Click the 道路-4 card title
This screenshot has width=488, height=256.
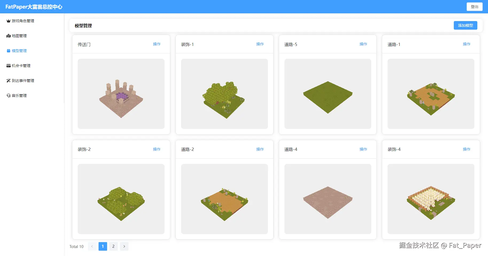(291, 149)
